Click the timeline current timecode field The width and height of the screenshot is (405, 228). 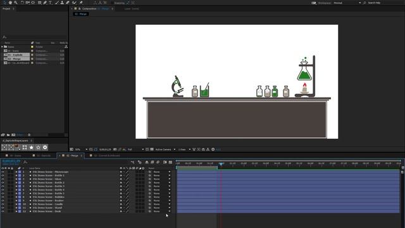pyautogui.click(x=11, y=161)
